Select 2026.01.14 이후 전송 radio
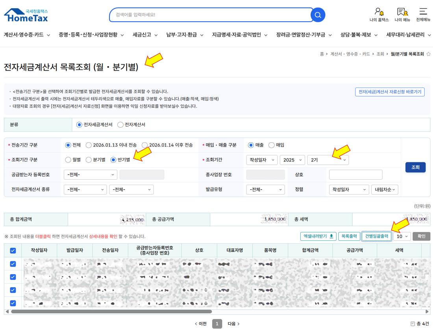 pos(145,145)
